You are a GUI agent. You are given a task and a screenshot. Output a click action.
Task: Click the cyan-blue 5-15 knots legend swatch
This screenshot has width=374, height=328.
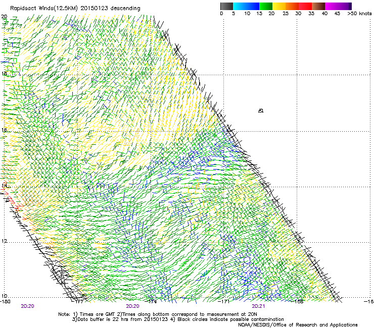pyautogui.click(x=246, y=6)
